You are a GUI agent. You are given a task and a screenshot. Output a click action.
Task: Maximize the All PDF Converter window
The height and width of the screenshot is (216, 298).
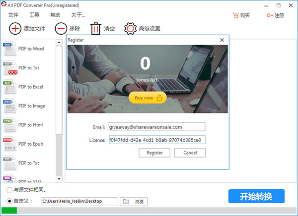279,5
